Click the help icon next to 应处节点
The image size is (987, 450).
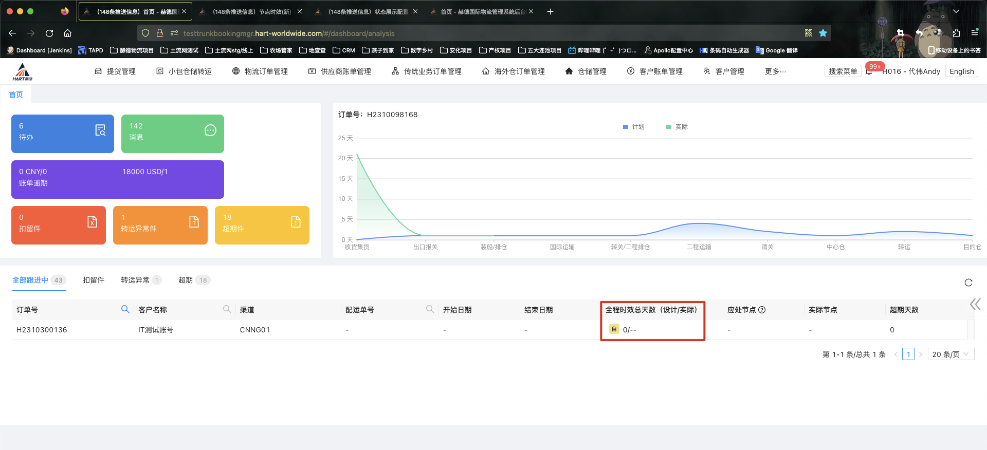click(x=762, y=310)
